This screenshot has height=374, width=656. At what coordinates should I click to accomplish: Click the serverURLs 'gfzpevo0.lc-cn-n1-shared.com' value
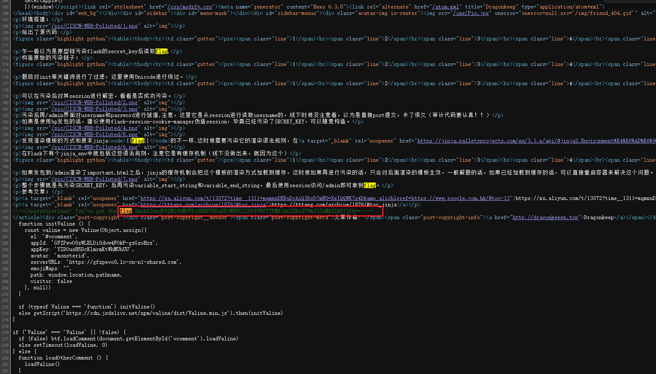coord(124,262)
